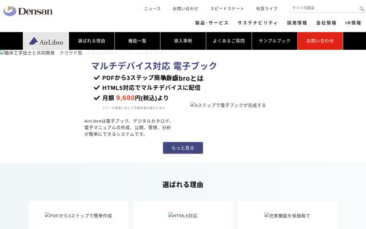Click the PDFから3ステップで簡単作成 card image
This screenshot has height=229, width=366.
tap(78, 215)
